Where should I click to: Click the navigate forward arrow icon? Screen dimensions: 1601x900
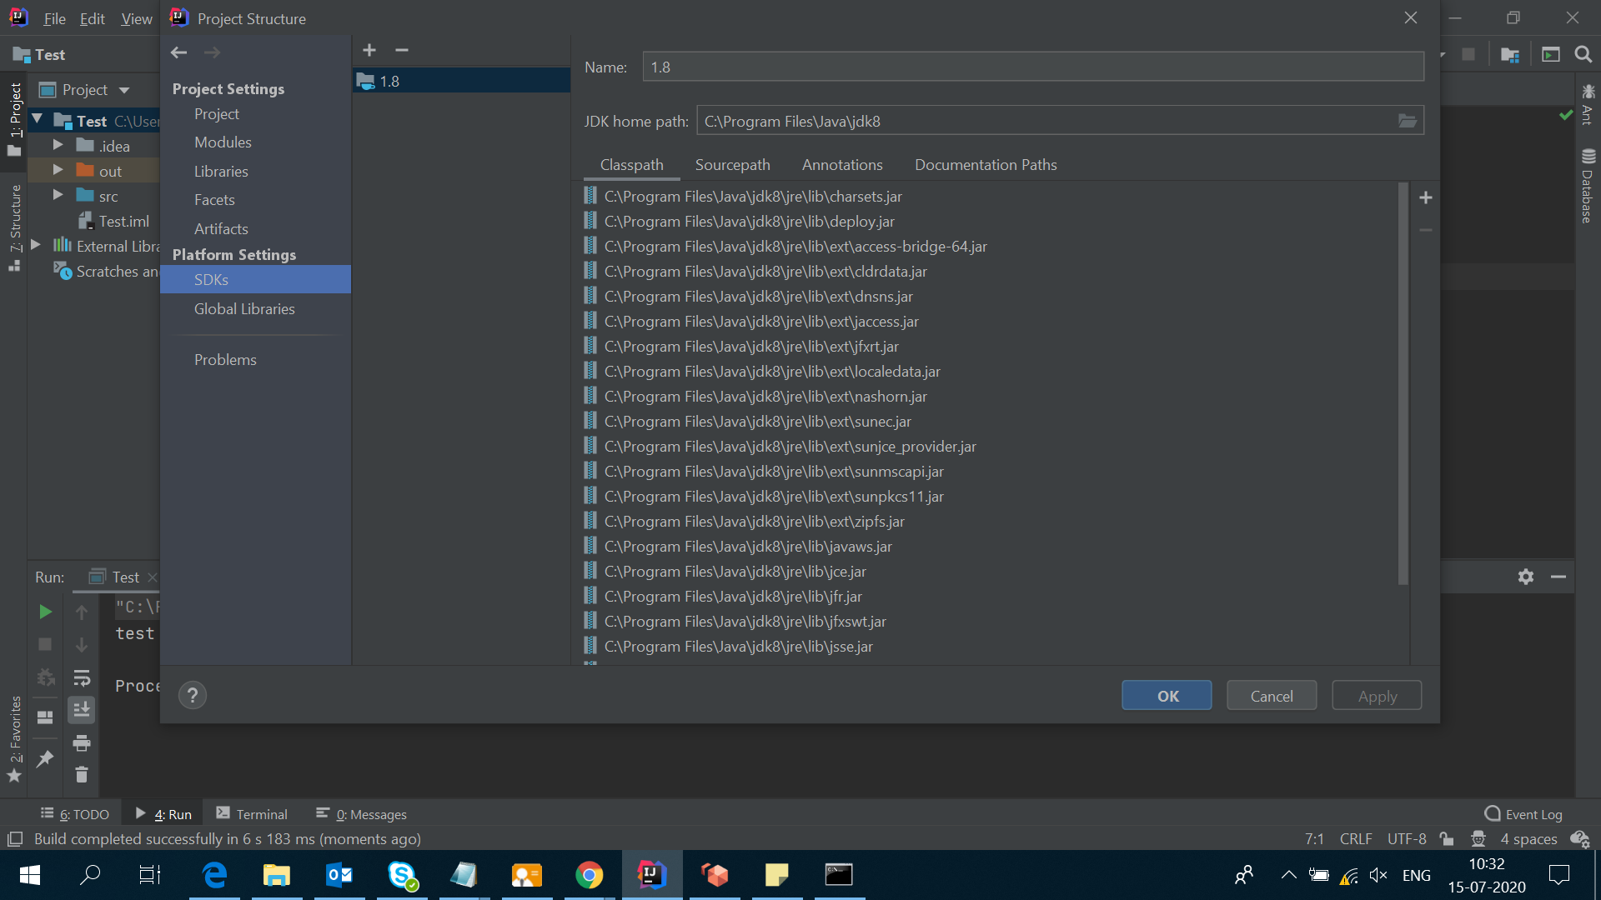pos(214,52)
